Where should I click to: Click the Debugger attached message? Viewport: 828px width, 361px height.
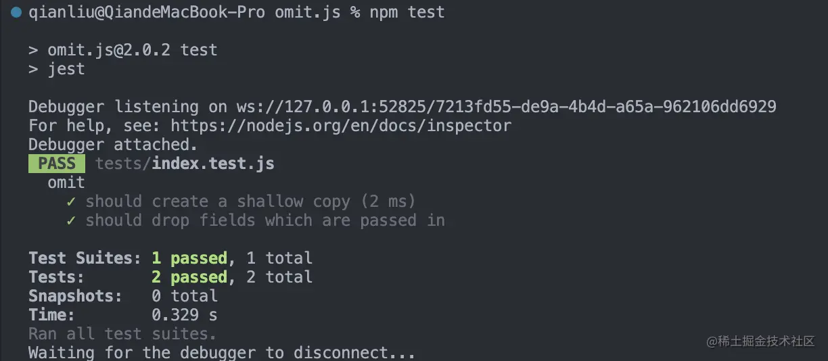(x=113, y=144)
